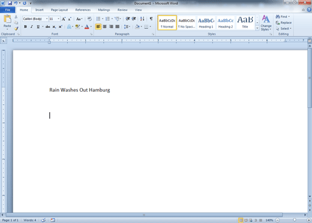312x223 pixels.
Task: Click the Paste clipboard icon
Action: (7, 19)
